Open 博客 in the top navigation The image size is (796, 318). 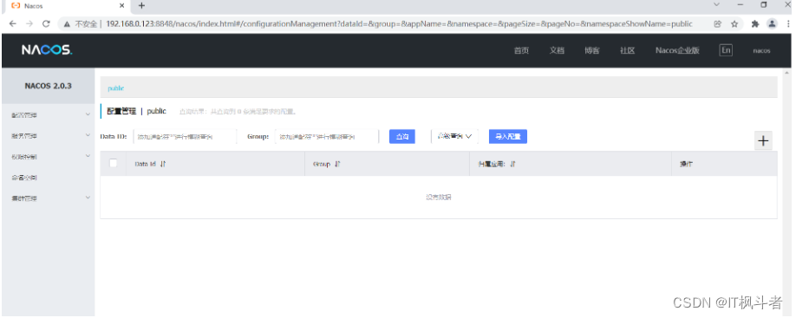tap(592, 51)
